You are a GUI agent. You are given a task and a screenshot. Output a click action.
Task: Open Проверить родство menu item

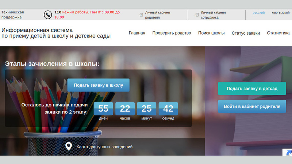pyautogui.click(x=172, y=33)
